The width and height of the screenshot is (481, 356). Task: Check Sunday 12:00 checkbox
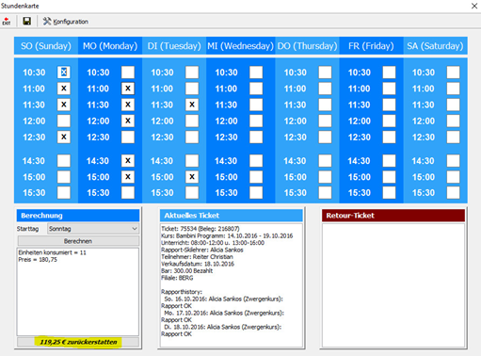[x=64, y=121]
